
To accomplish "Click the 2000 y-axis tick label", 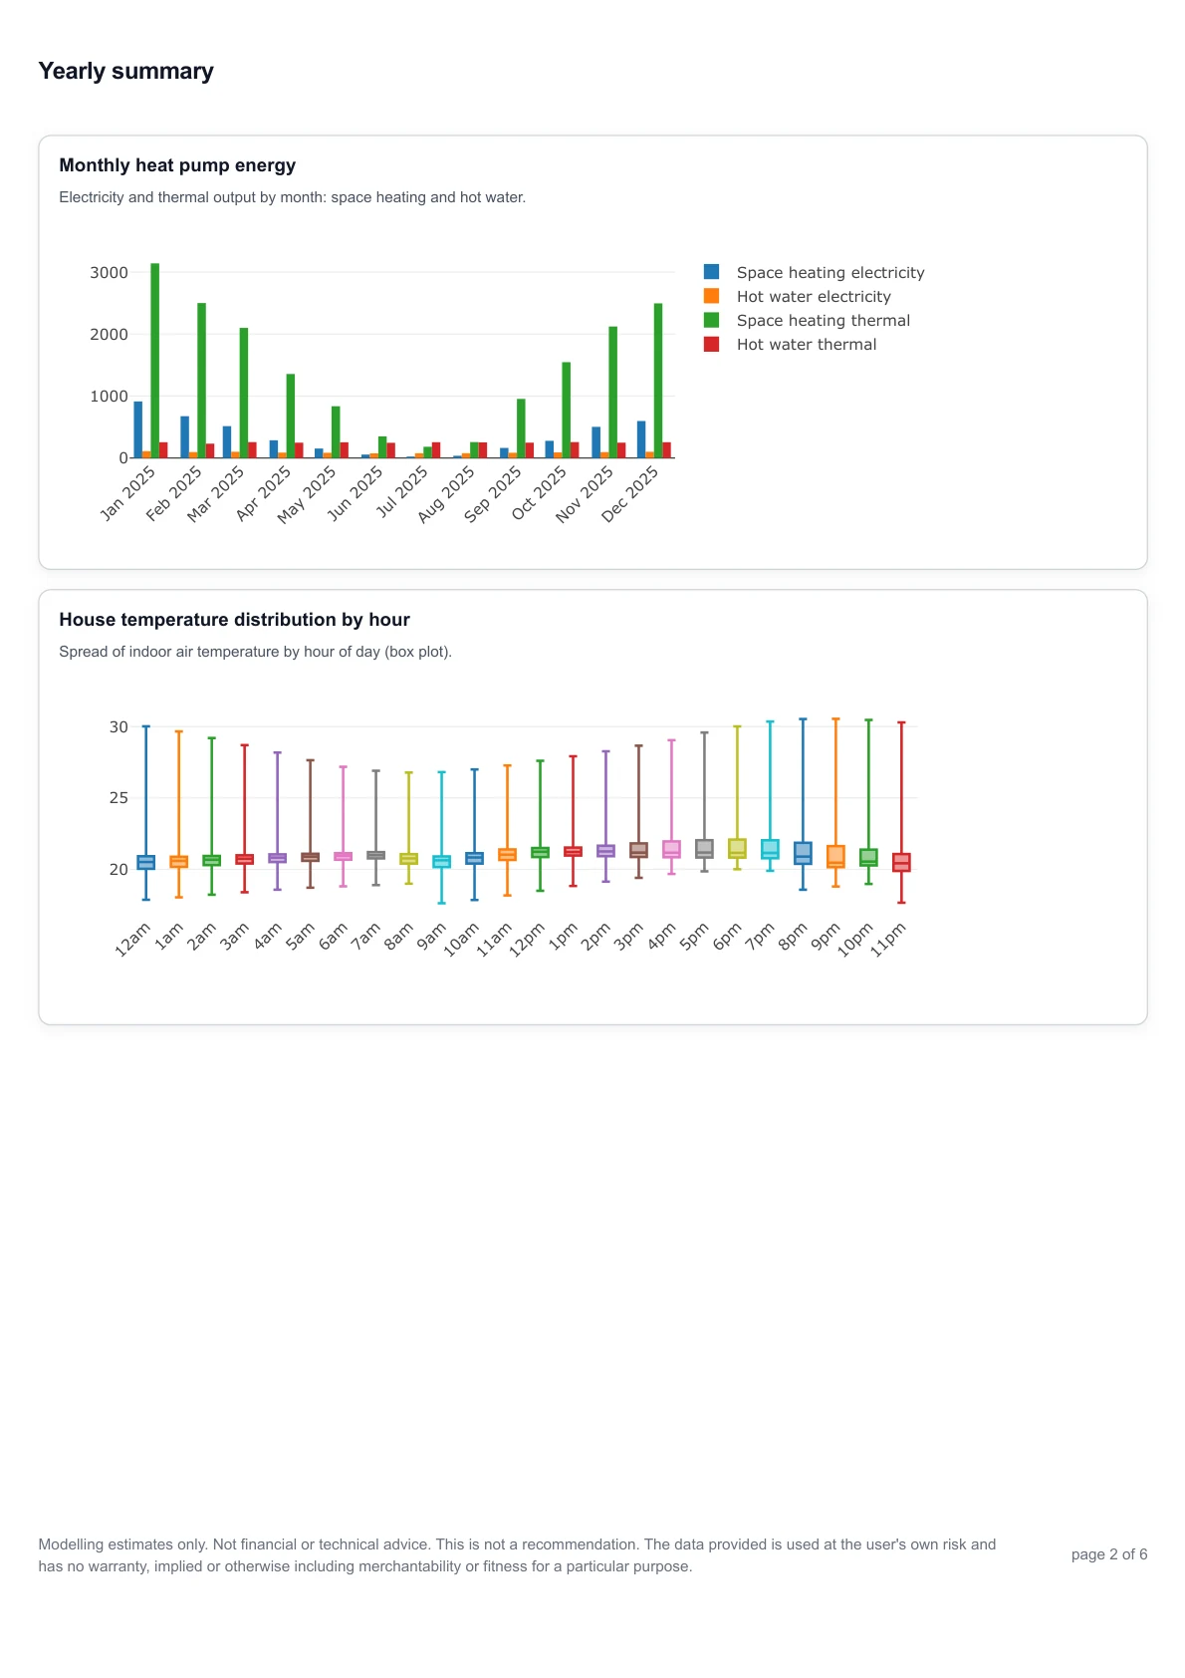I will (x=109, y=334).
